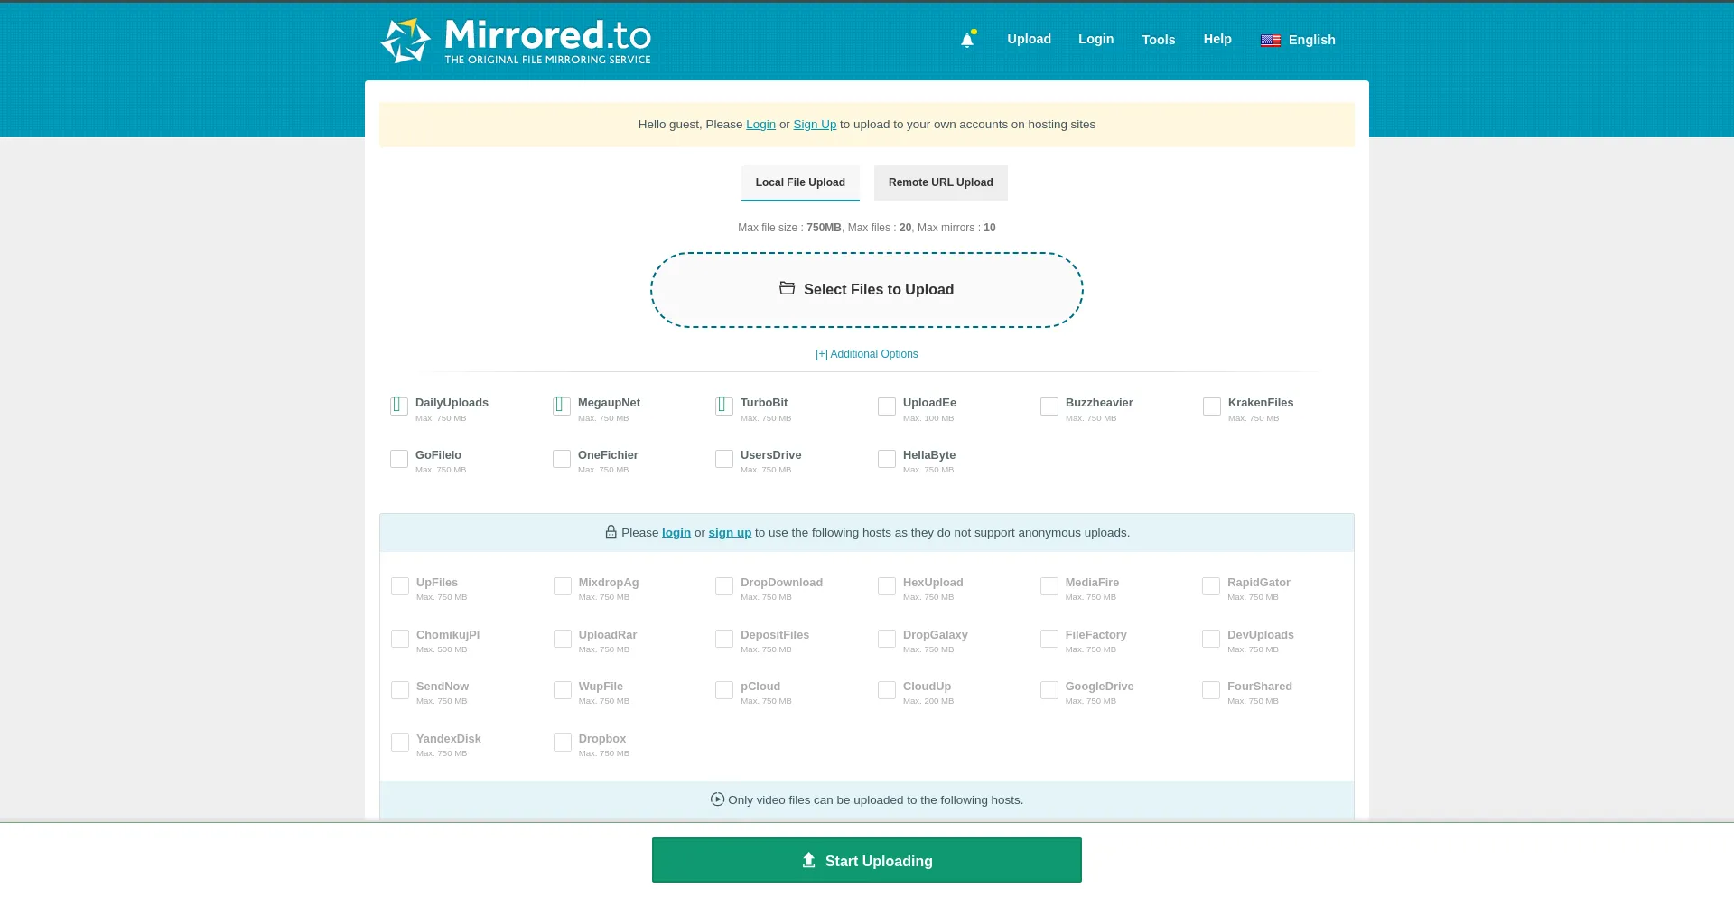Click 'Max. 500 MB' under ChomikujPl

[442, 649]
